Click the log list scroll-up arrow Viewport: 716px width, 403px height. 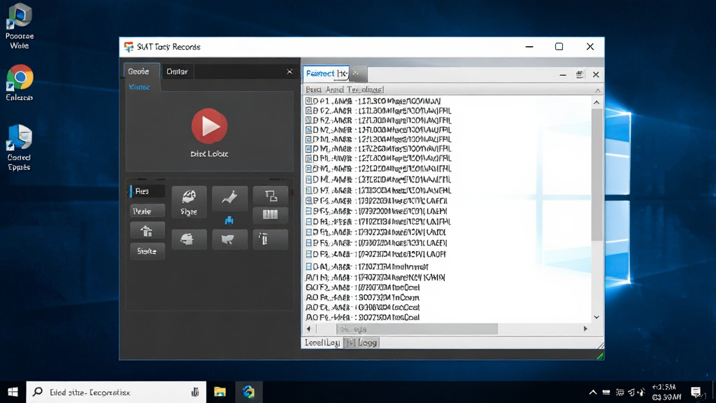(596, 102)
